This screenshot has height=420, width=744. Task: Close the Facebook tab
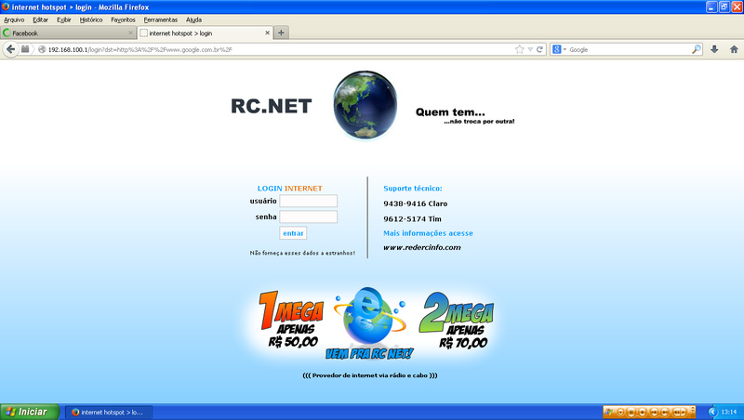pyautogui.click(x=130, y=33)
